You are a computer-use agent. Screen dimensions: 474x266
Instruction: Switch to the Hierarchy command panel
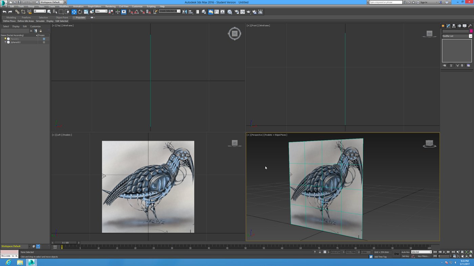(x=454, y=26)
